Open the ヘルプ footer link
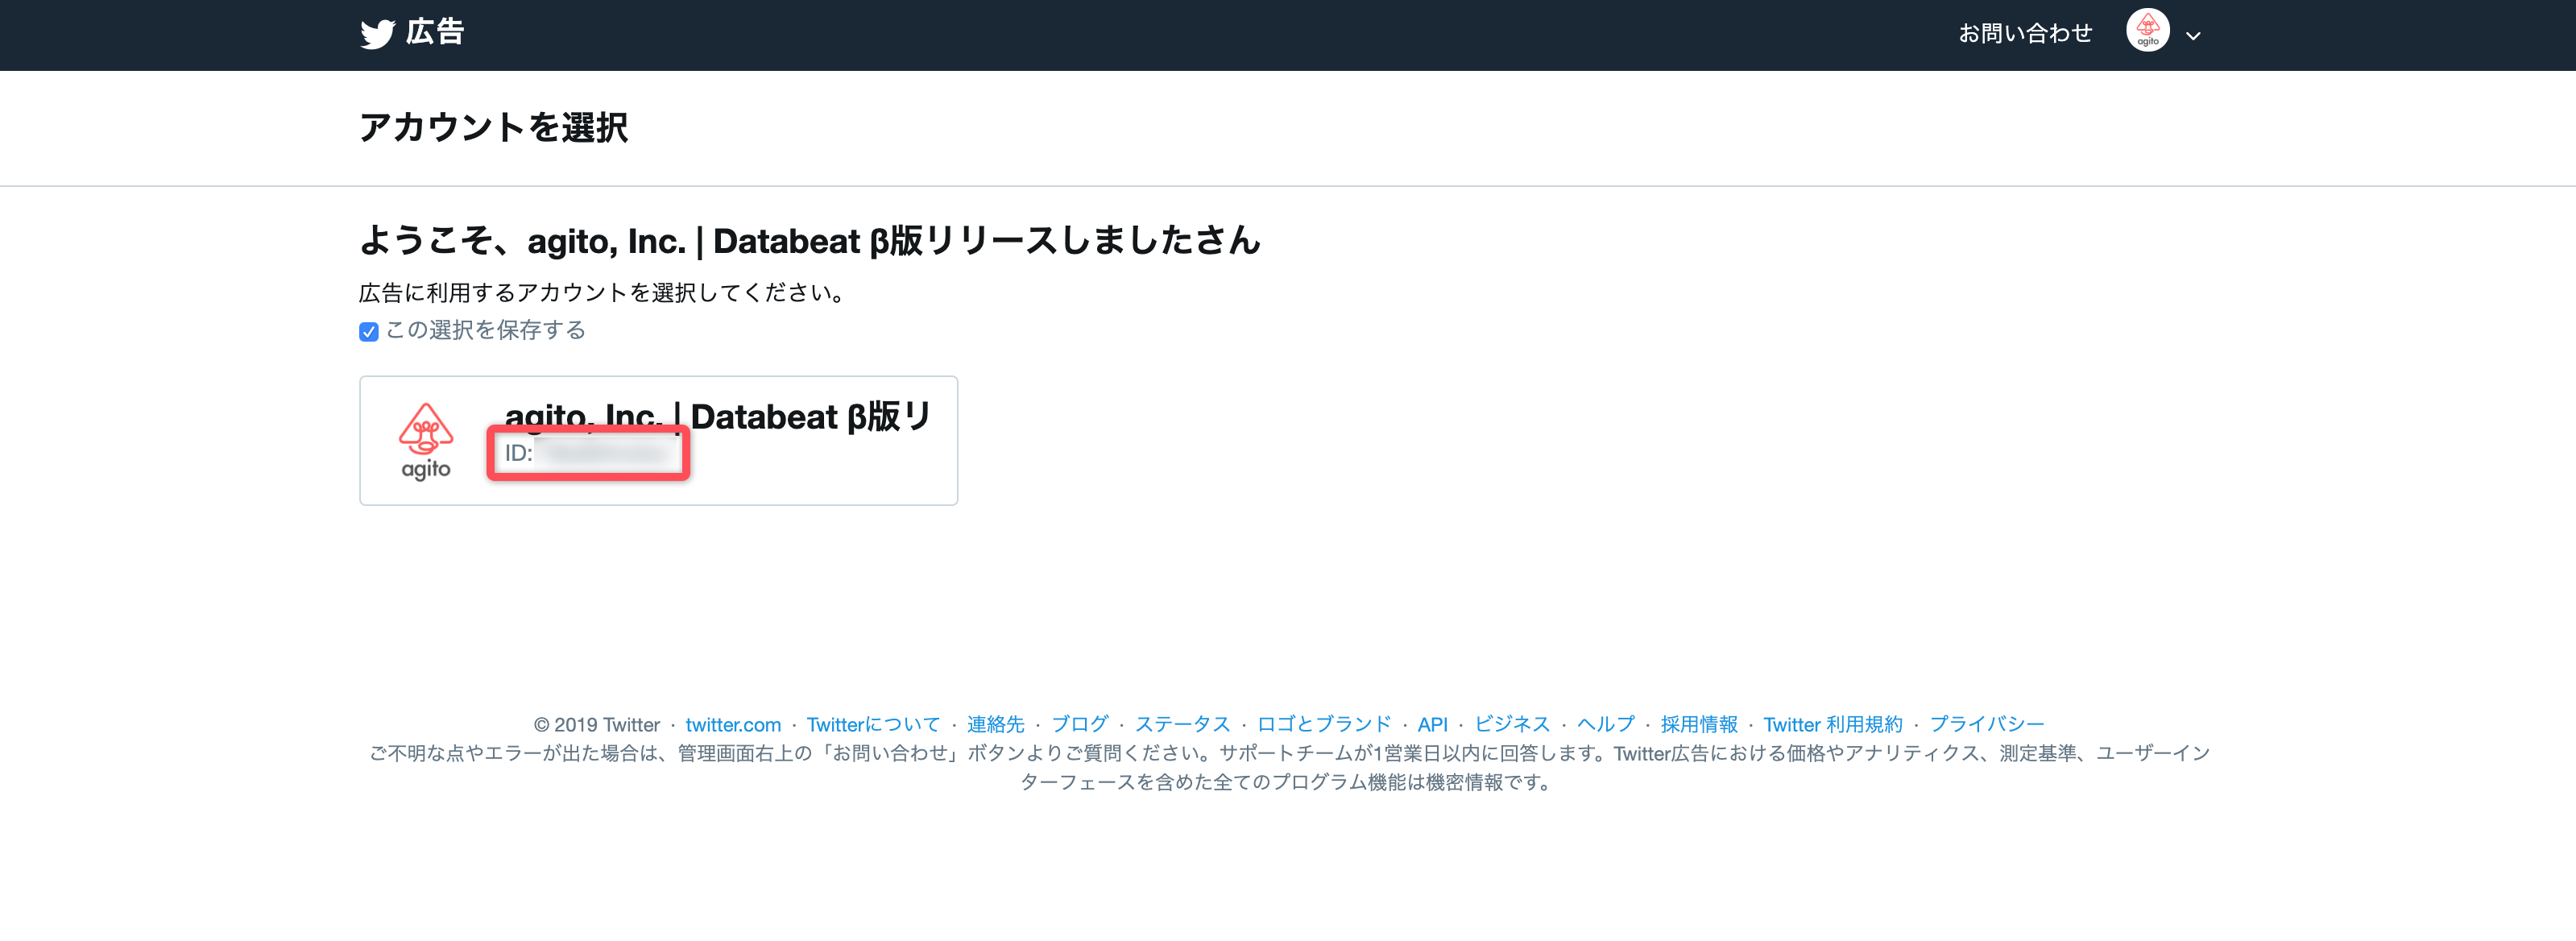This screenshot has height=941, width=2576. point(1605,724)
